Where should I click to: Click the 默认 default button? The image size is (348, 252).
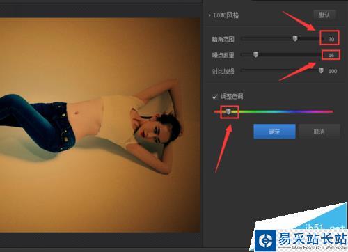tap(324, 15)
